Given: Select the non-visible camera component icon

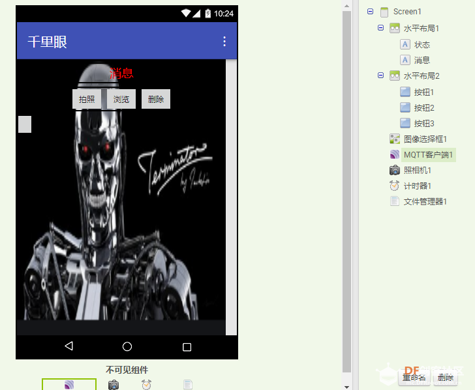Looking at the screenshot, I should pos(114,385).
